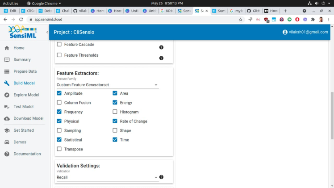Switch to the 'my i' Google tab
Screen dimensions: 334x188
coord(236,11)
